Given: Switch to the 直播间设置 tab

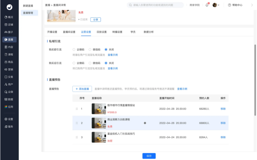Looking at the screenshot, I should (69, 32).
